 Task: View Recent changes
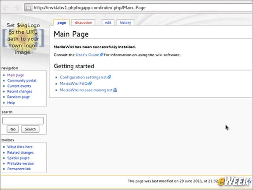pyautogui.click(x=19, y=91)
